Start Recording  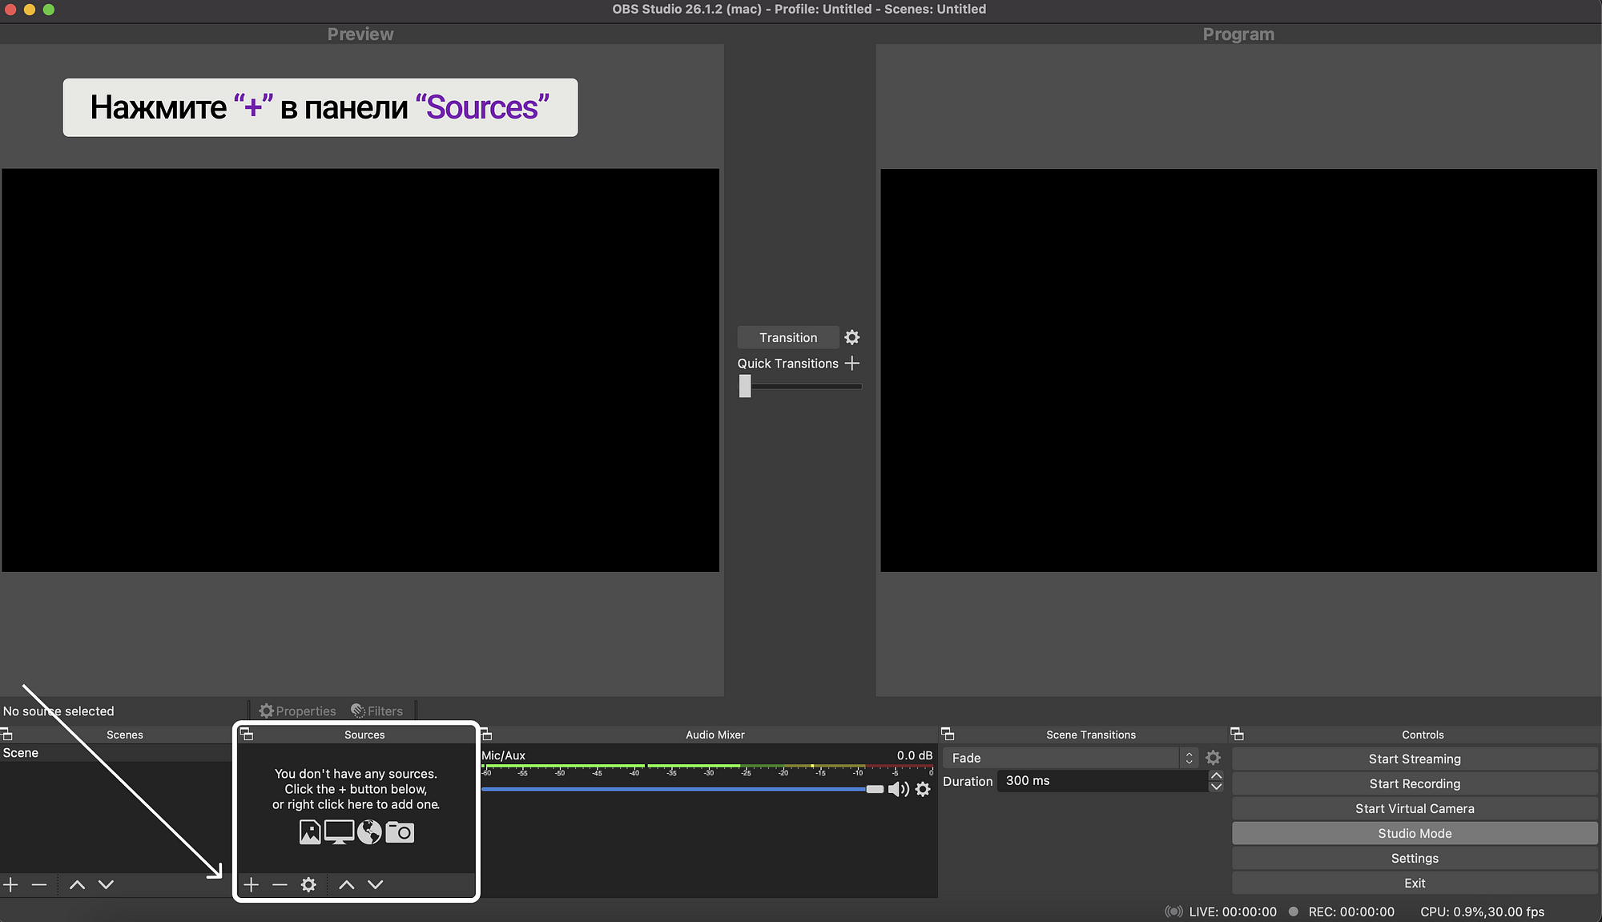click(x=1415, y=783)
